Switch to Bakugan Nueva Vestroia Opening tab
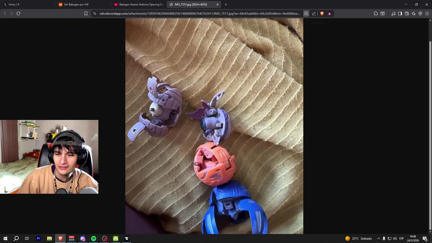This screenshot has height=243, width=432. pyautogui.click(x=138, y=4)
